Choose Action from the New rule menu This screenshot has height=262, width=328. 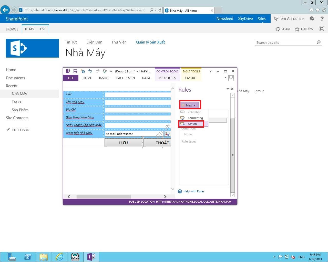[192, 124]
